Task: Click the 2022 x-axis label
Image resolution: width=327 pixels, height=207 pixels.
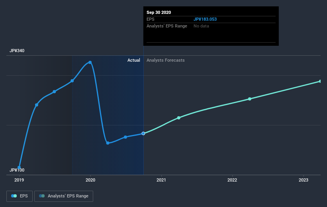Action: (x=232, y=180)
